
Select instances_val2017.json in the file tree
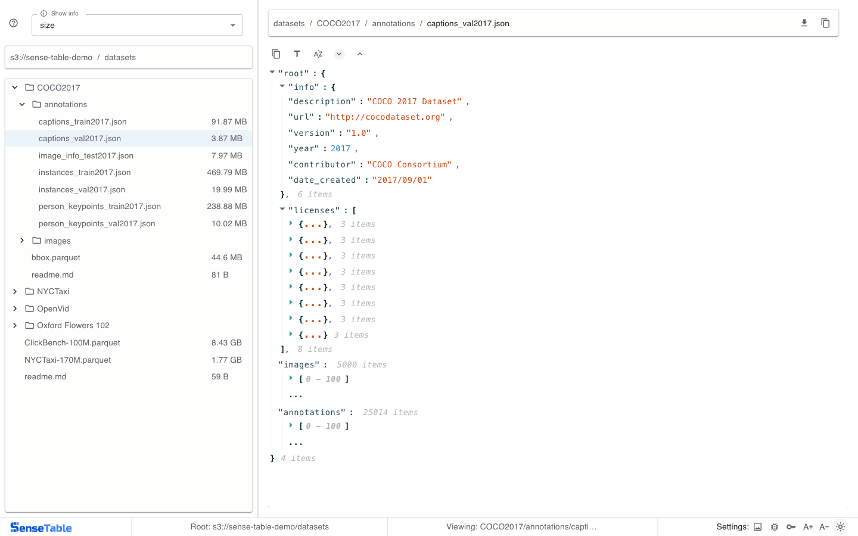click(x=82, y=190)
